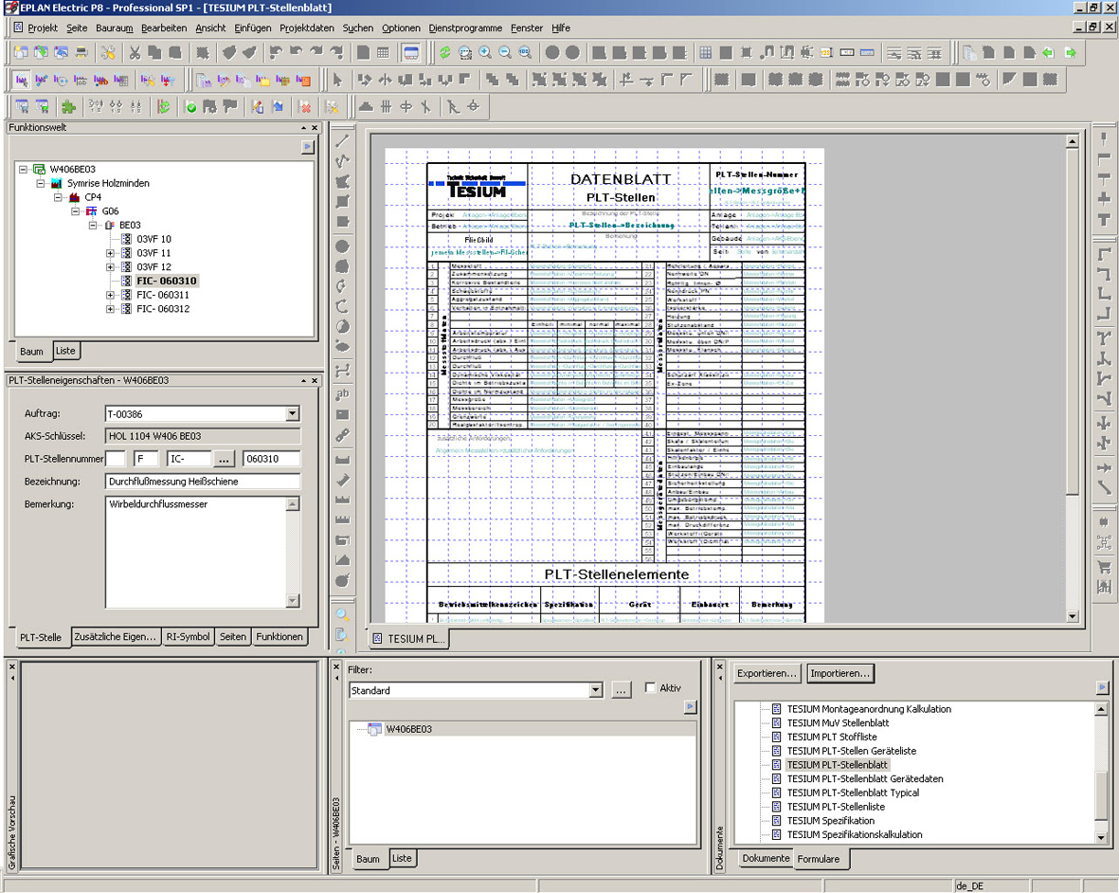Select 03VF 10 in the tree
The height and width of the screenshot is (893, 1119).
coord(154,239)
